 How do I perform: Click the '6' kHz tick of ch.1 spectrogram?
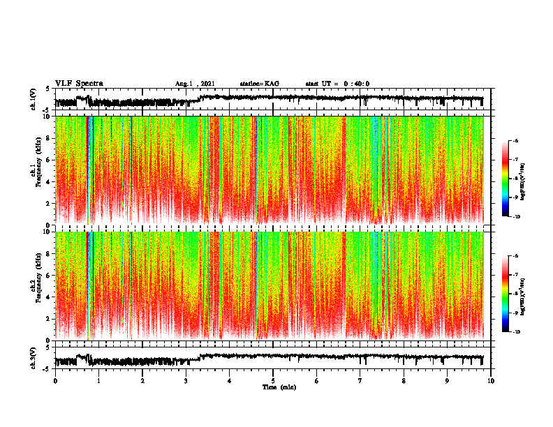[x=49, y=160]
